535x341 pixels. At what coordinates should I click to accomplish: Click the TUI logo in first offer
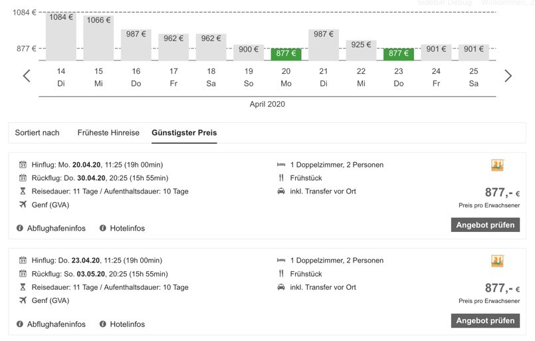[x=497, y=166]
